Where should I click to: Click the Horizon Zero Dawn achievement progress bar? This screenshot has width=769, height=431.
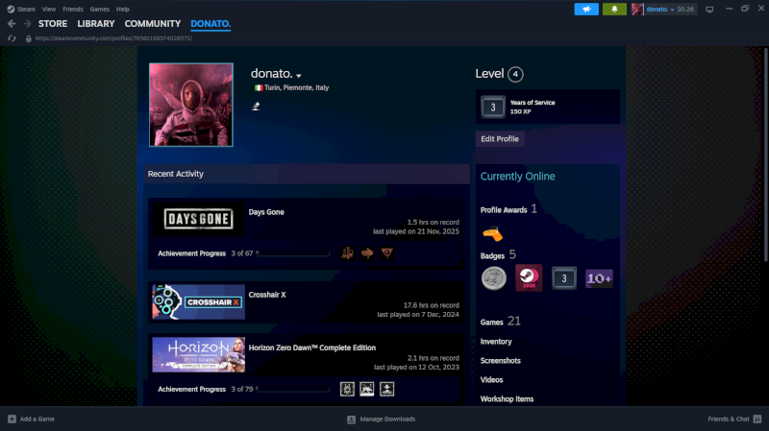coord(293,389)
